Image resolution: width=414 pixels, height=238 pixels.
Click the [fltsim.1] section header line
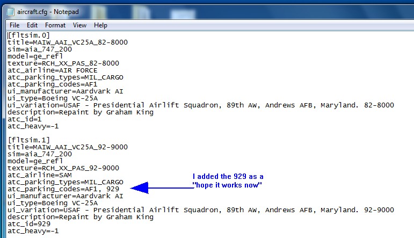[29, 140]
